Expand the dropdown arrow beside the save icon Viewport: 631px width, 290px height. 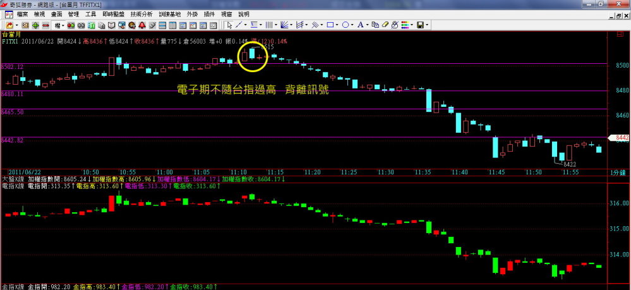tap(428, 25)
